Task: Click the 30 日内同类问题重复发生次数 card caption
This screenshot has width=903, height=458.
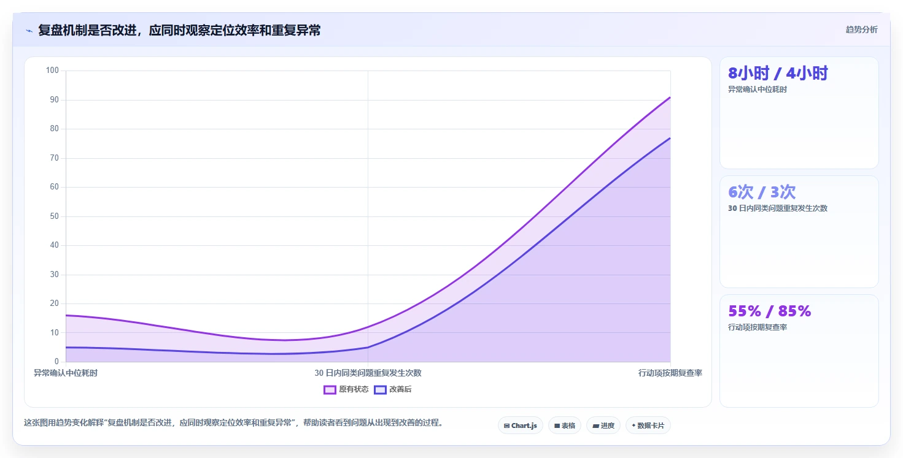Action: [778, 208]
